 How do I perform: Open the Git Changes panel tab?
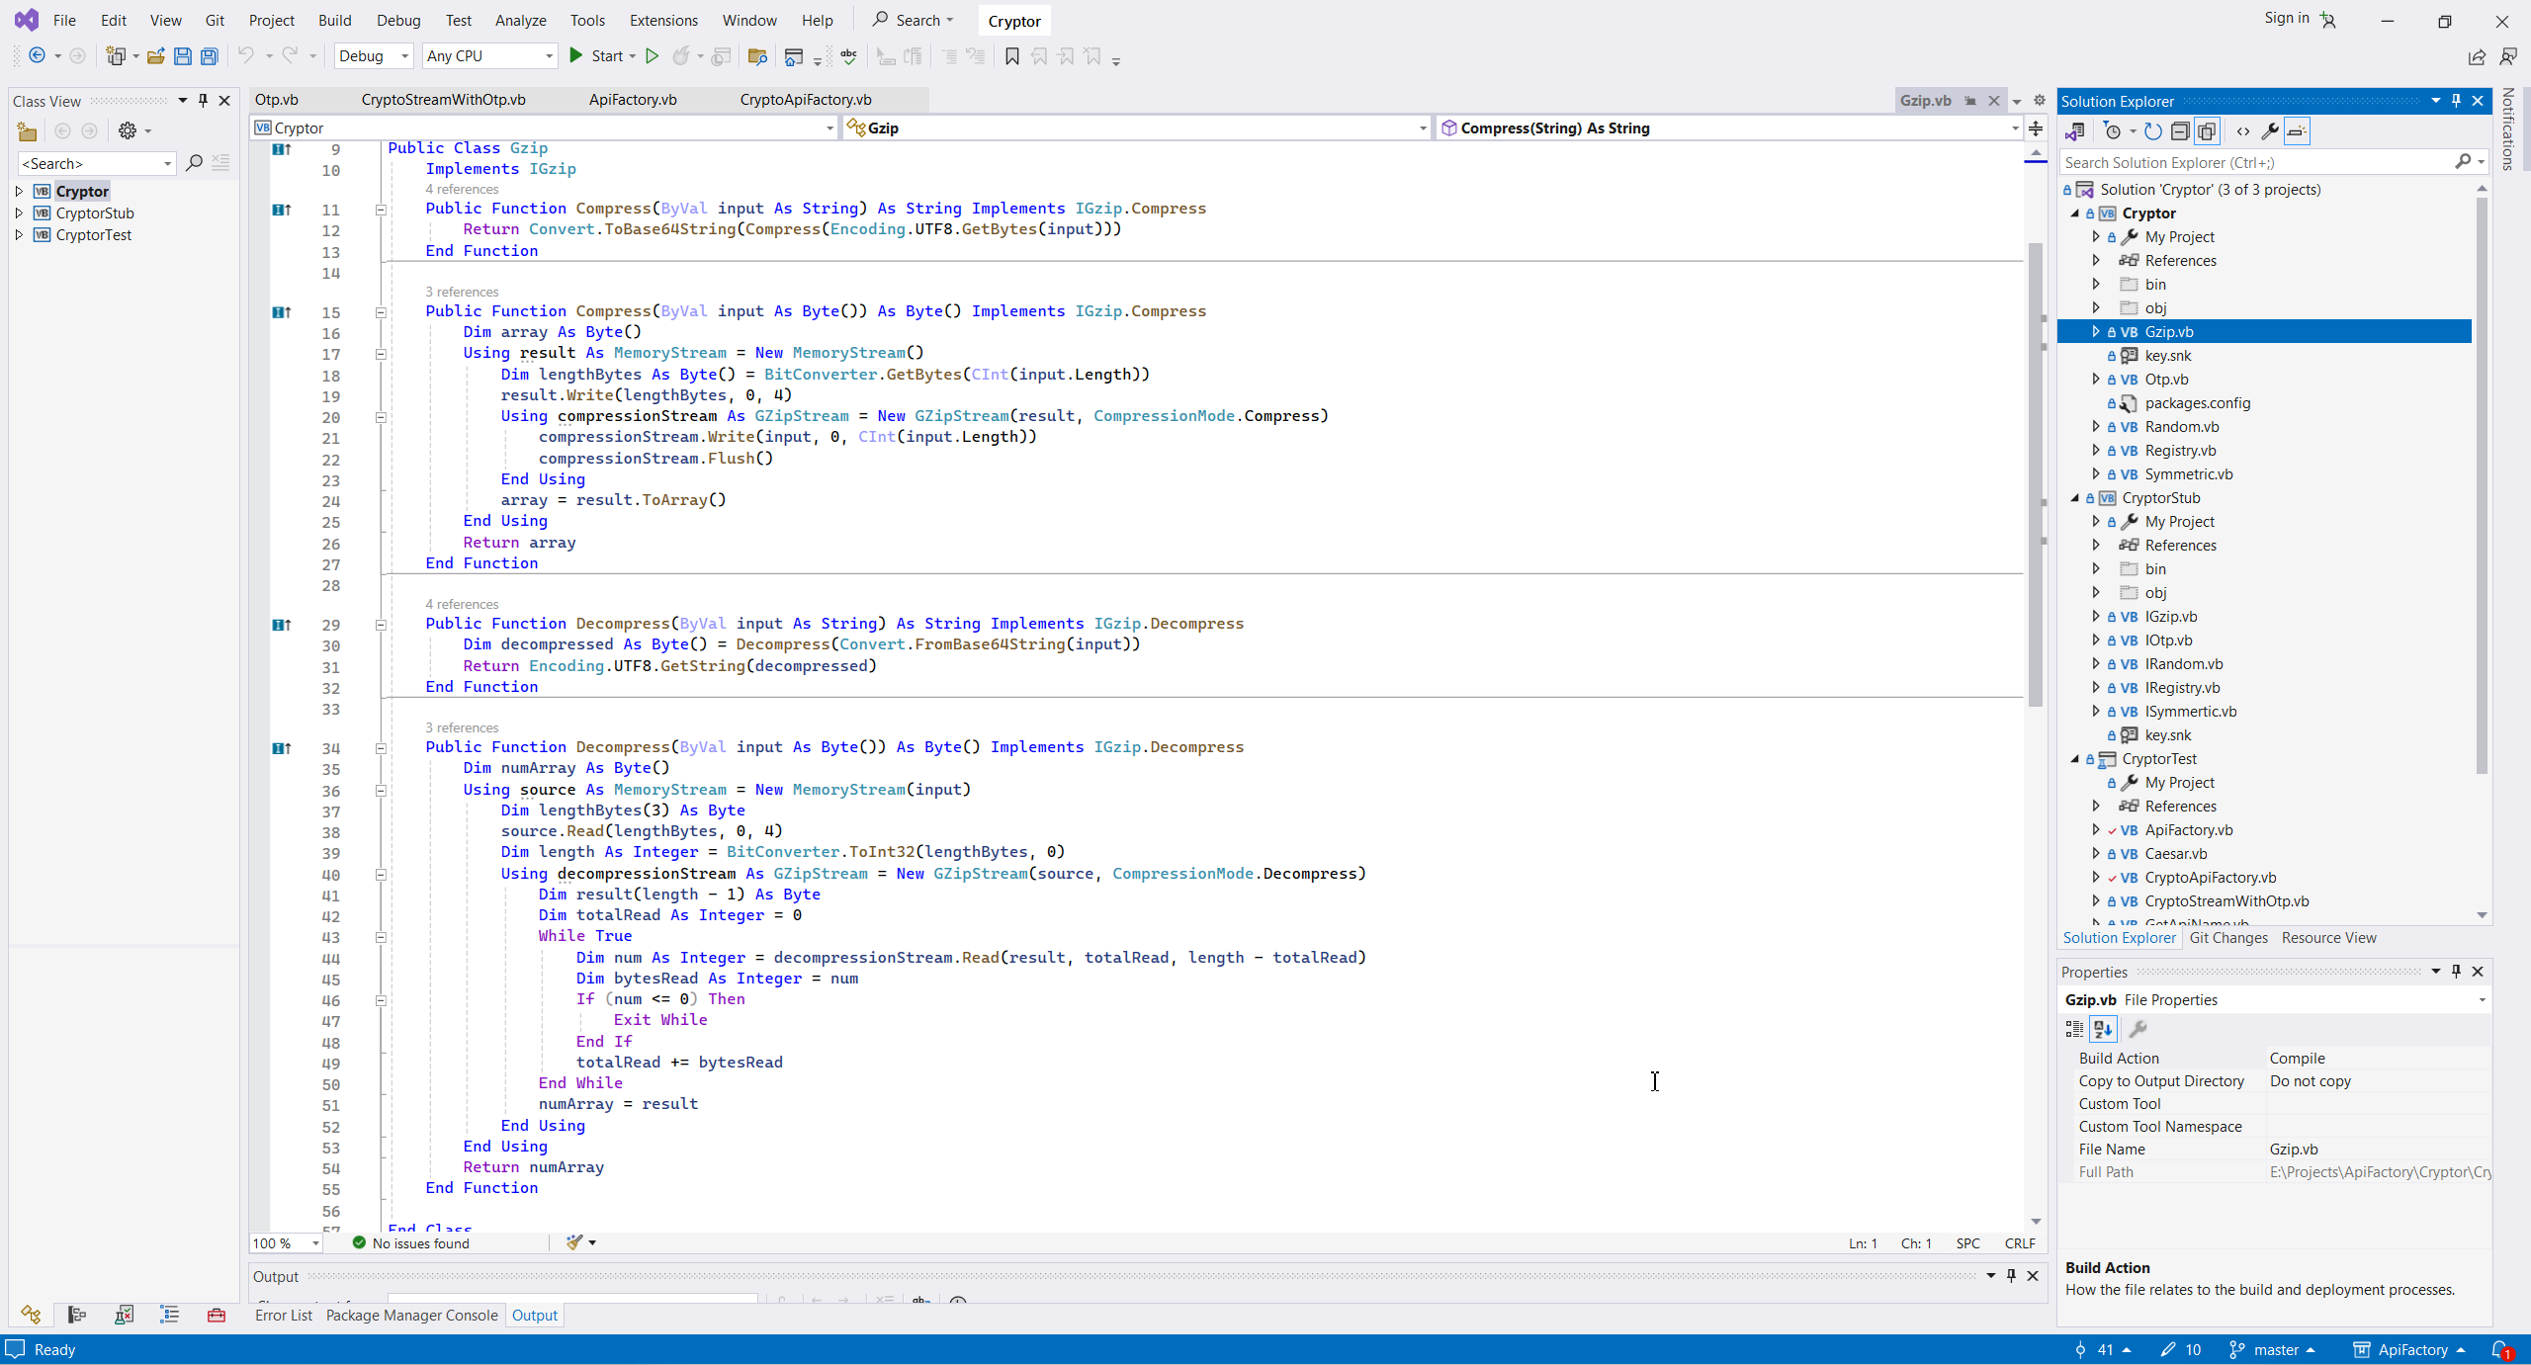coord(2227,938)
